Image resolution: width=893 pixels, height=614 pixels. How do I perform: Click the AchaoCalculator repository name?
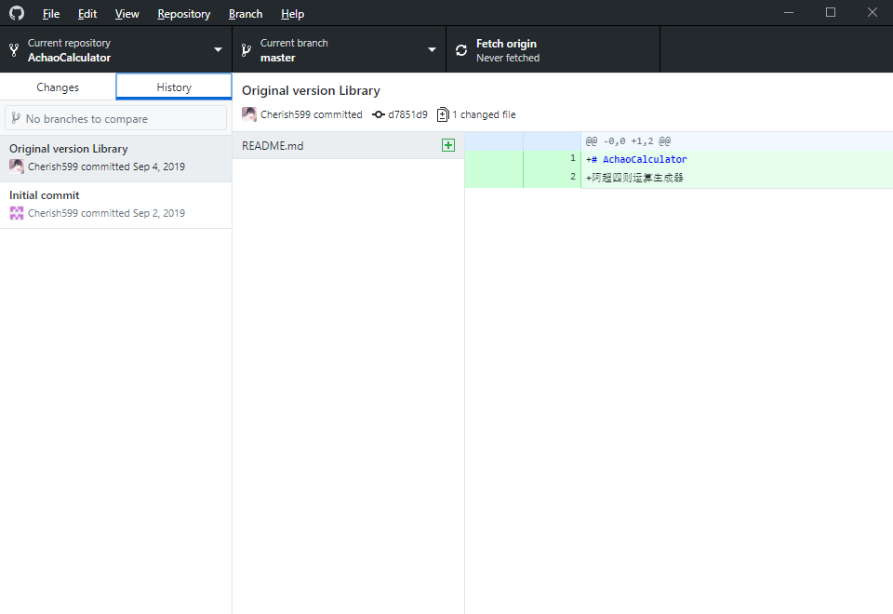[x=69, y=58]
